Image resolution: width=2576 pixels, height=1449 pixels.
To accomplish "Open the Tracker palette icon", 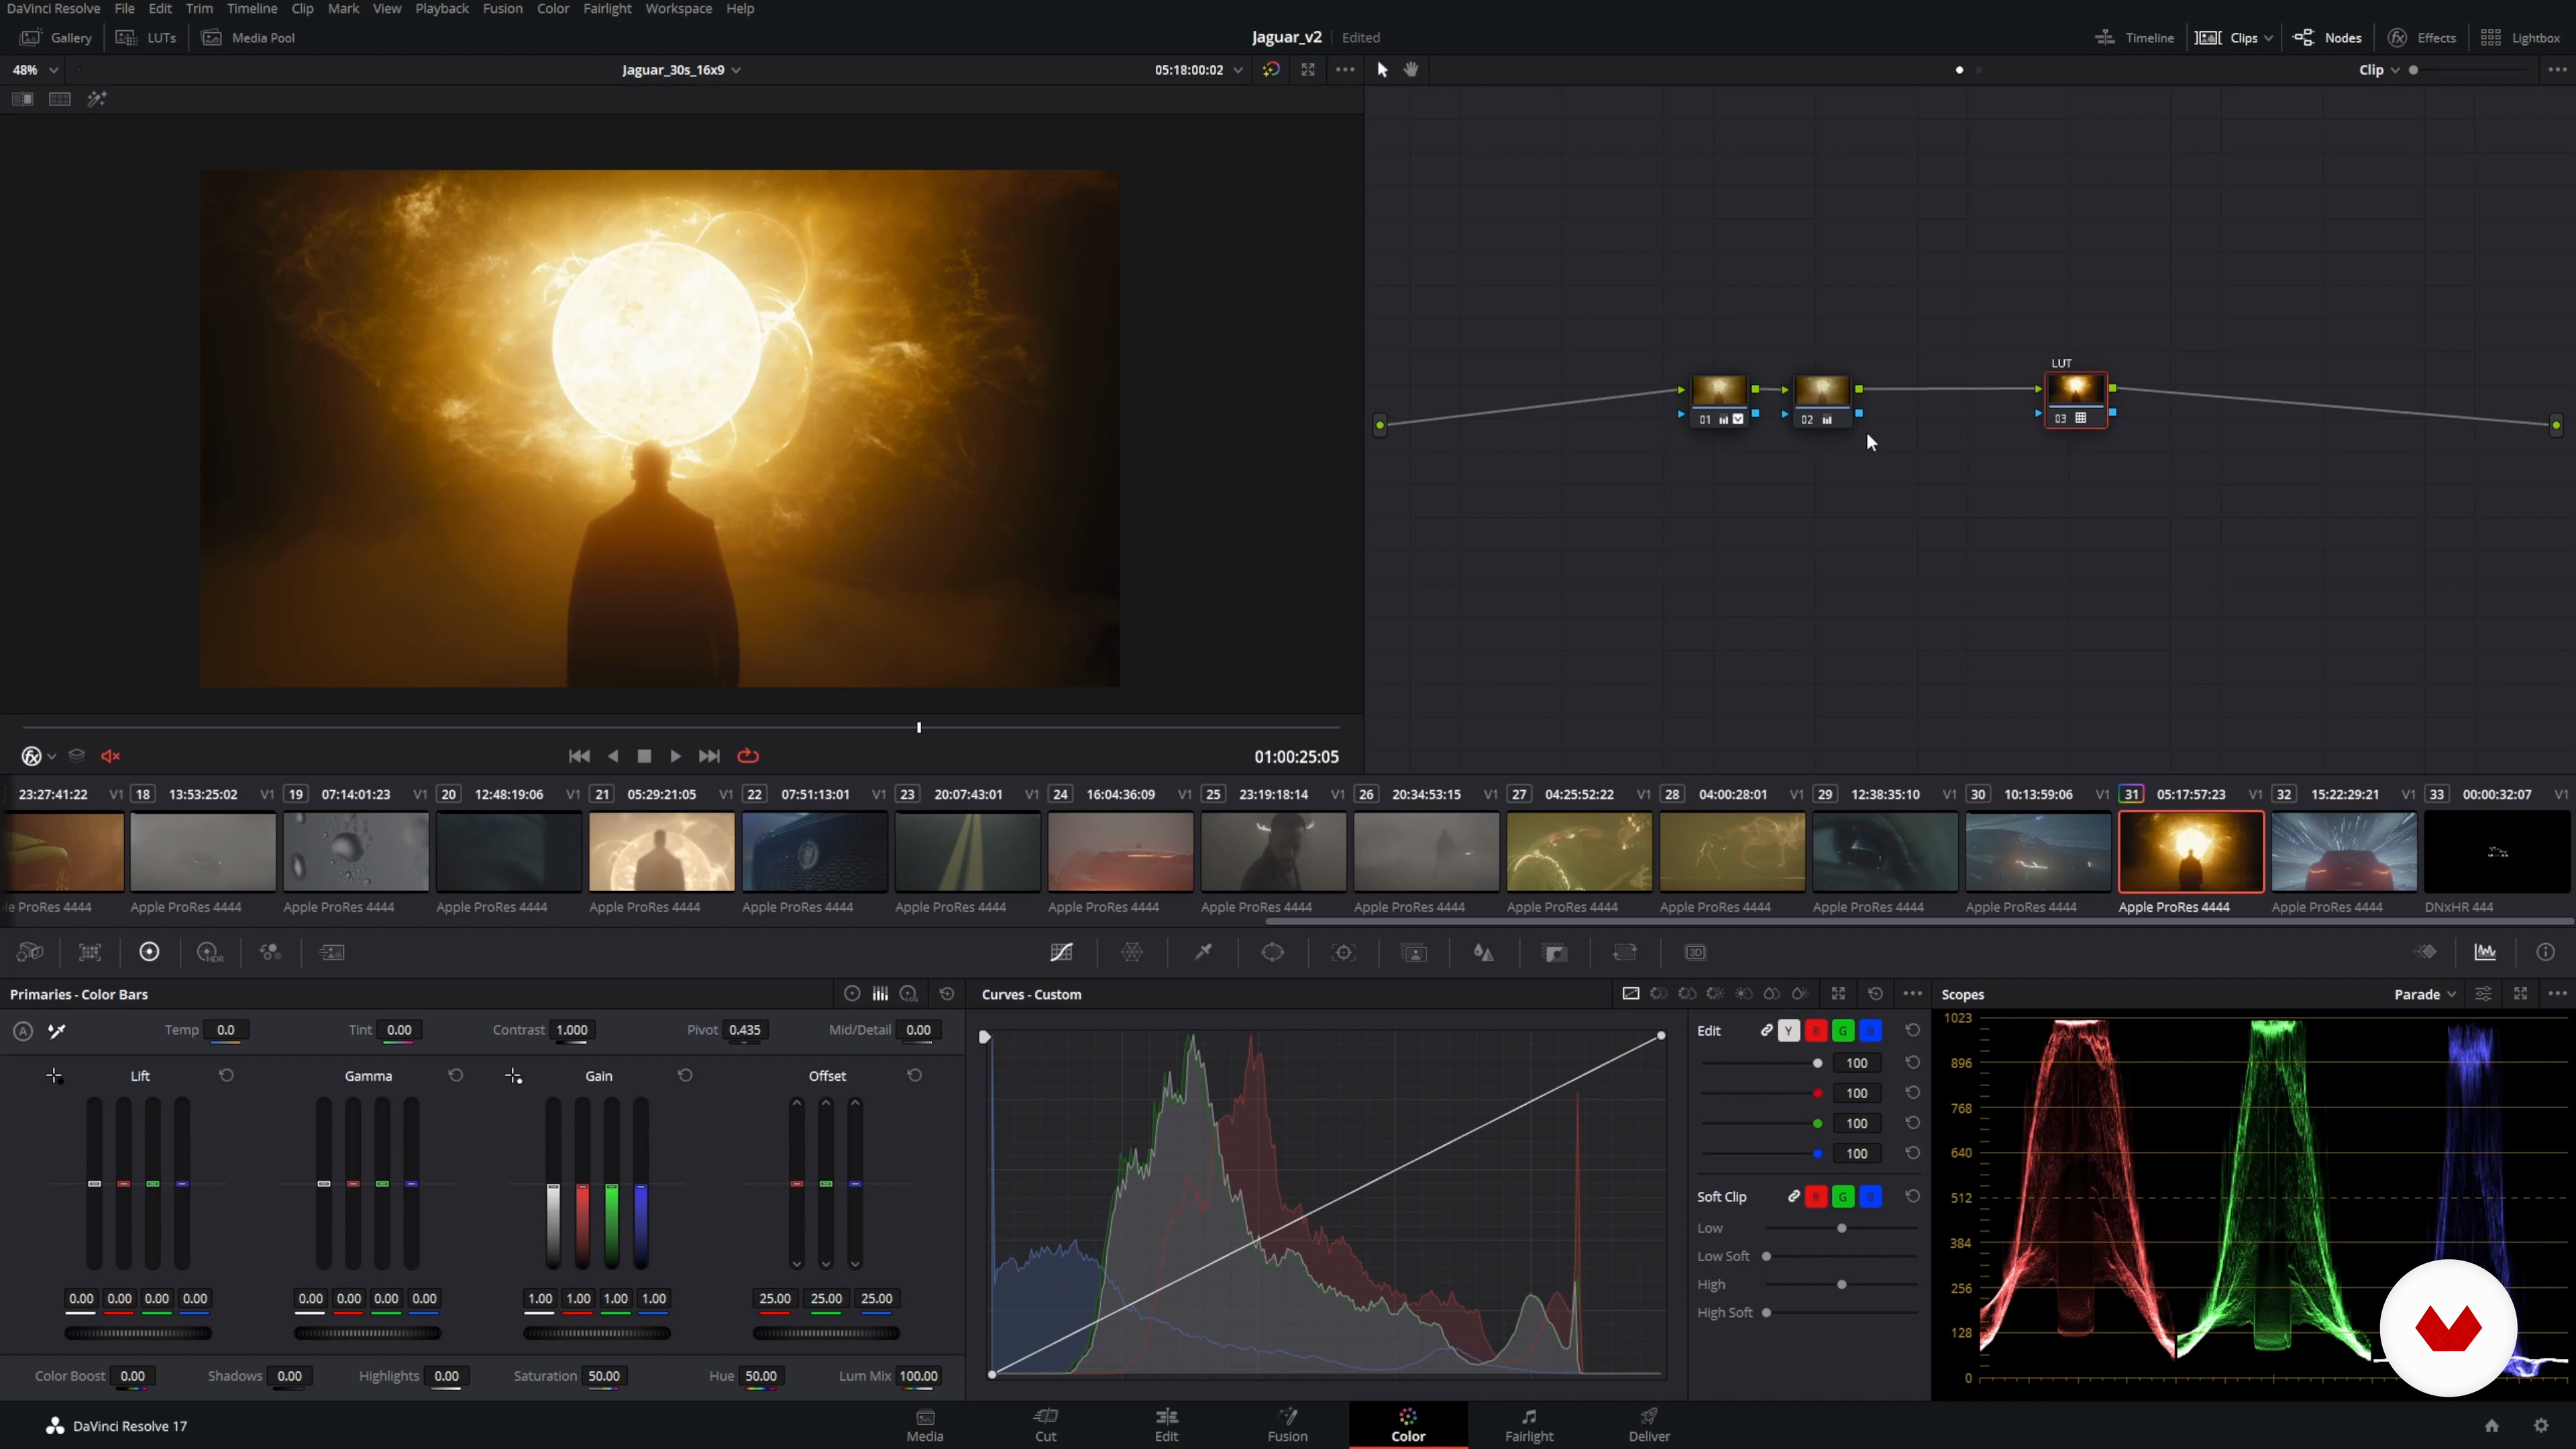I will (1344, 952).
